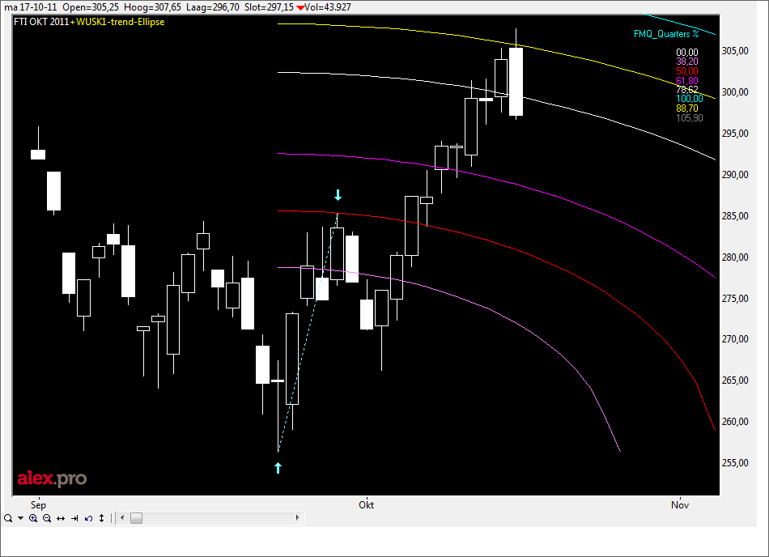Click the vertical double-arrow scale icon
The width and height of the screenshot is (769, 557).
102,518
